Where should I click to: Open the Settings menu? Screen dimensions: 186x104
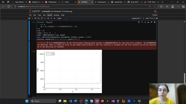(x=56, y=15)
